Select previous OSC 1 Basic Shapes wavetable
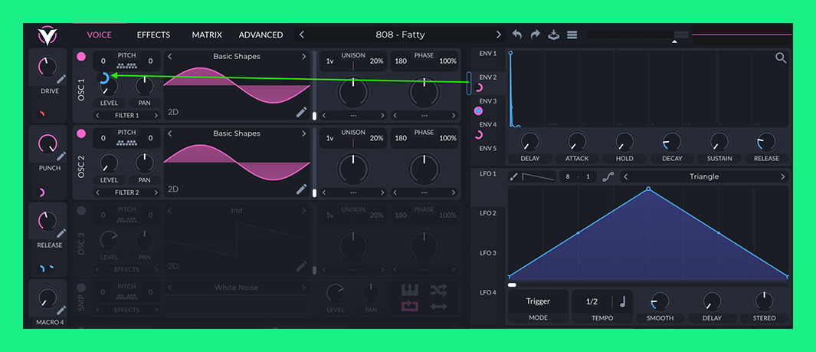Screen dimensions: 816x352 (170, 57)
